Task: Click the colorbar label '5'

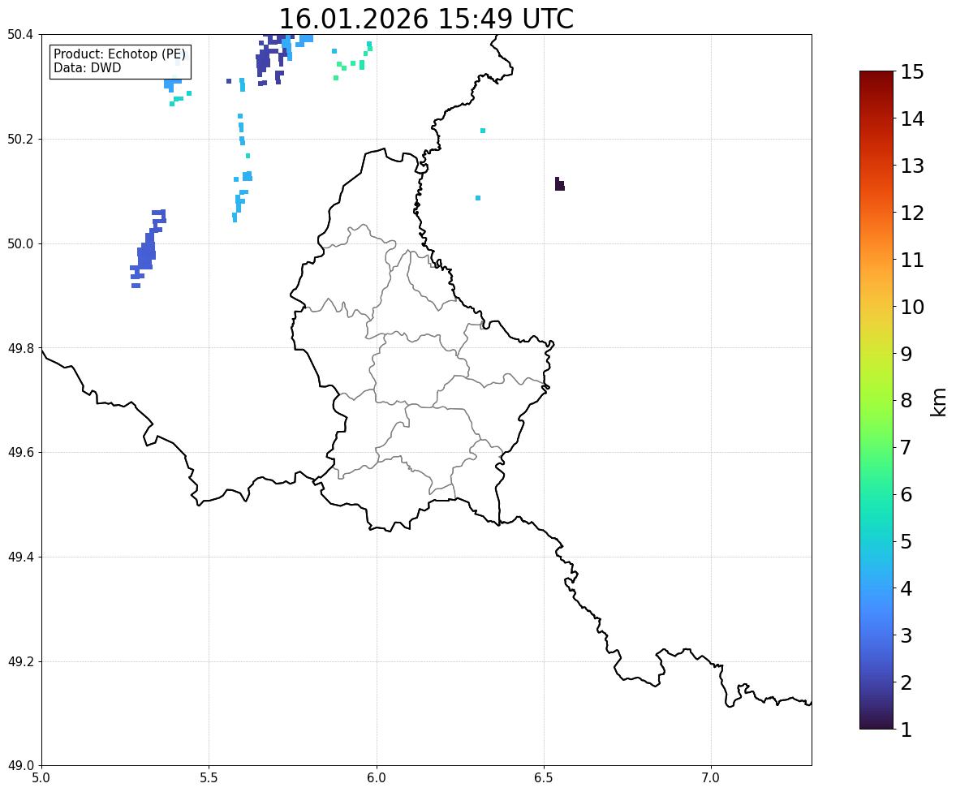Action: pyautogui.click(x=906, y=541)
